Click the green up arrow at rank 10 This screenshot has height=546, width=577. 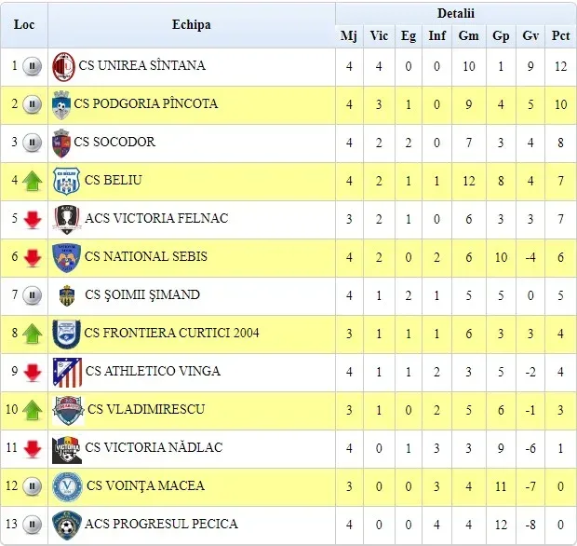coord(33,410)
